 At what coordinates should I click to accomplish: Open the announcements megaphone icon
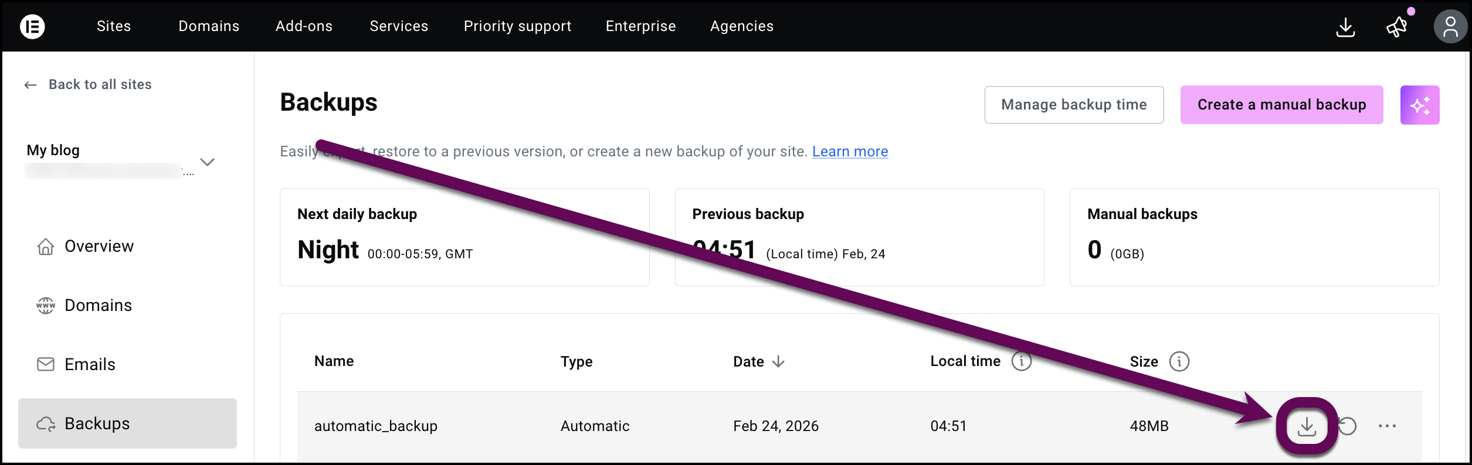pyautogui.click(x=1397, y=27)
